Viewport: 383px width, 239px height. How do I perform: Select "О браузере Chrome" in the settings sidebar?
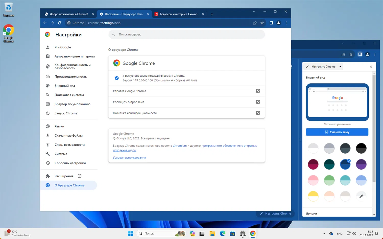(68, 185)
